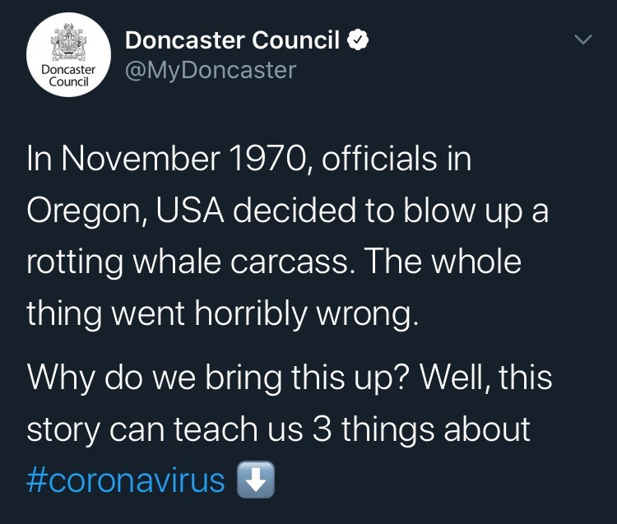
Task: Click the Doncaster Council display name
Action: click(x=231, y=39)
